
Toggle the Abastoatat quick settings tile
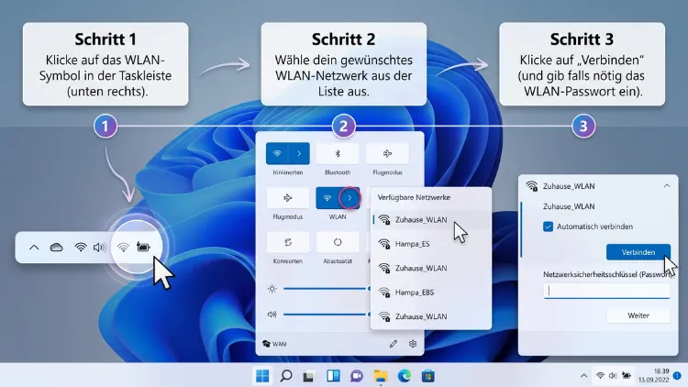pos(338,242)
